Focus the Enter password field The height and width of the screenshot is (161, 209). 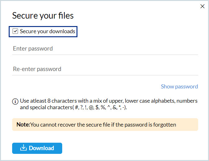105,49
